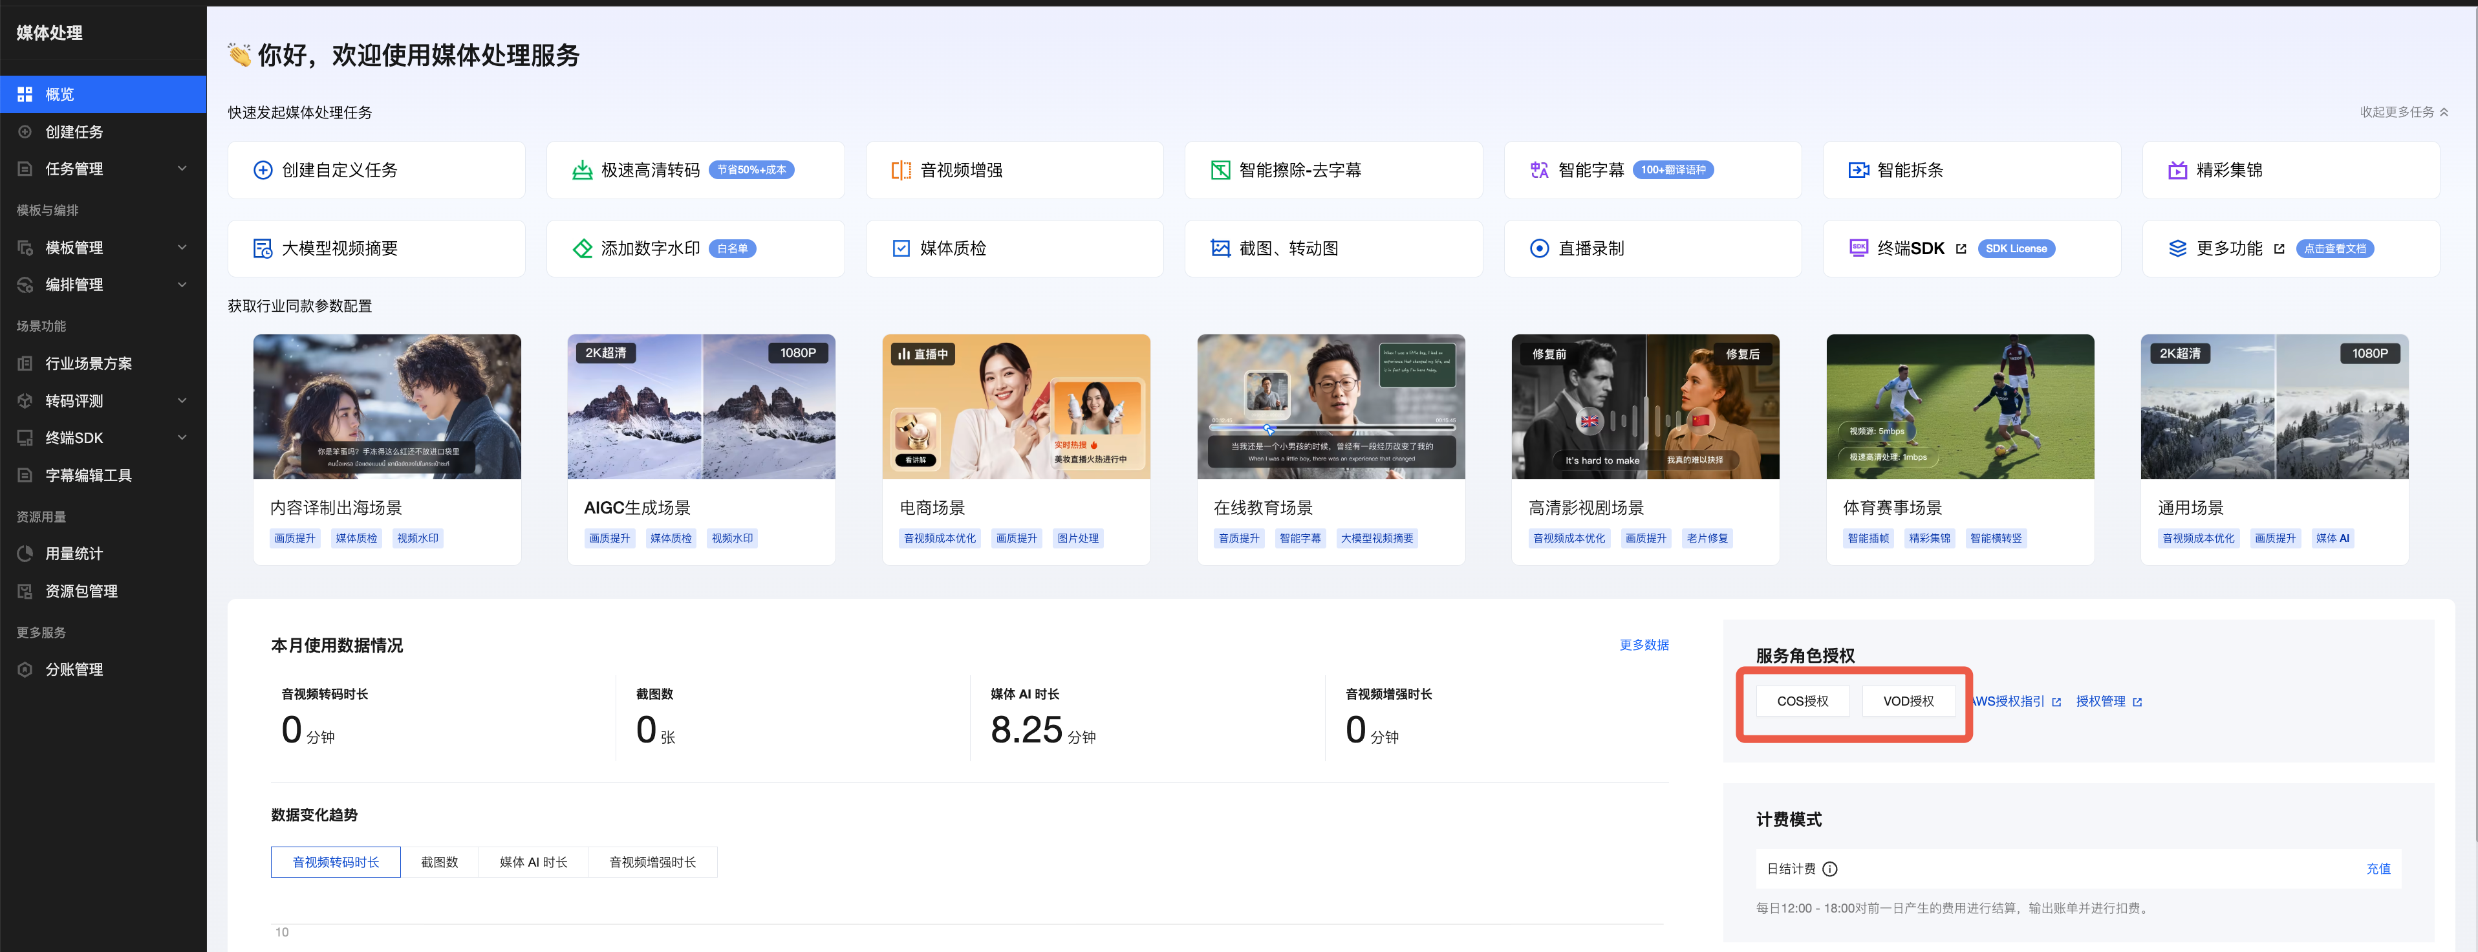The width and height of the screenshot is (2478, 952).
Task: Click the 智能擦除-去字幕 icon
Action: click(x=1220, y=170)
